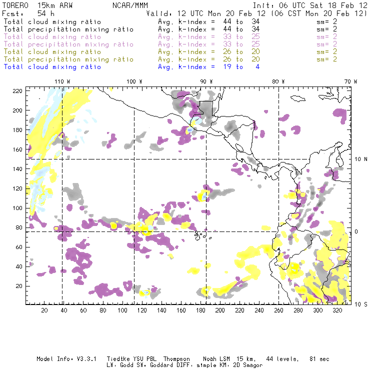Click the "260" tick on the horizontal axis
This screenshot has width=370, height=370.
point(278,310)
